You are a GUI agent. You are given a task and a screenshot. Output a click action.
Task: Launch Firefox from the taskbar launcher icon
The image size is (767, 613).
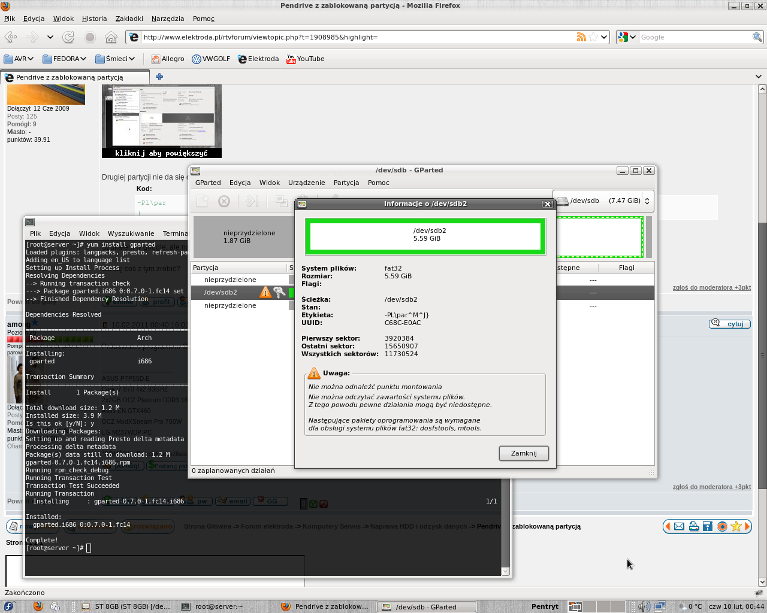(38, 606)
